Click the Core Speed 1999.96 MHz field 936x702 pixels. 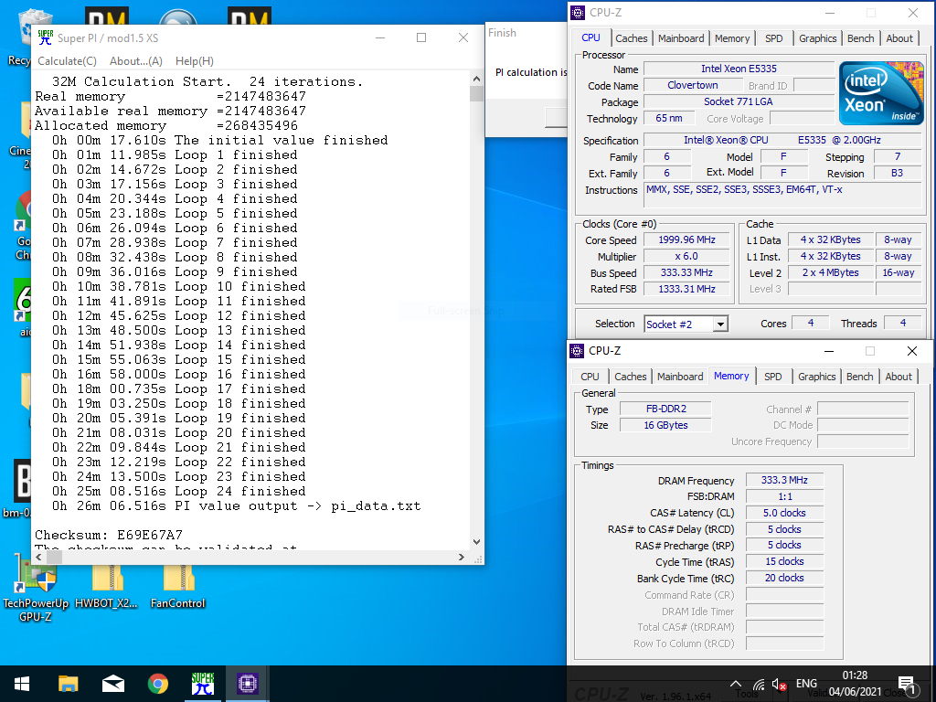(686, 240)
